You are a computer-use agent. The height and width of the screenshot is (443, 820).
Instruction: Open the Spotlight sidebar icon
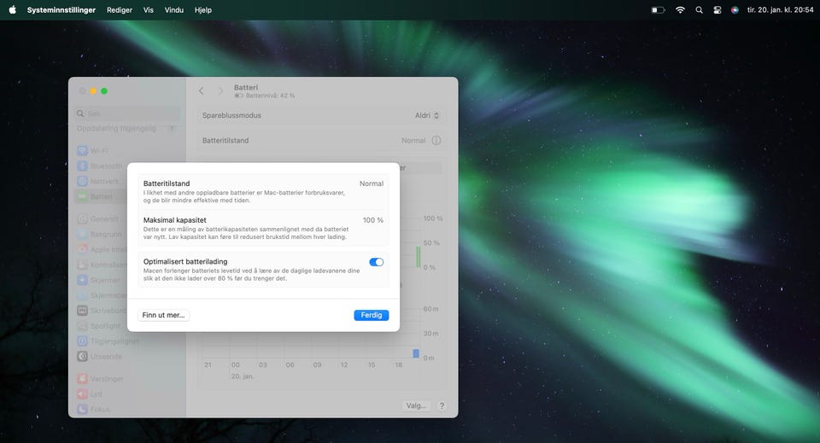[82, 325]
